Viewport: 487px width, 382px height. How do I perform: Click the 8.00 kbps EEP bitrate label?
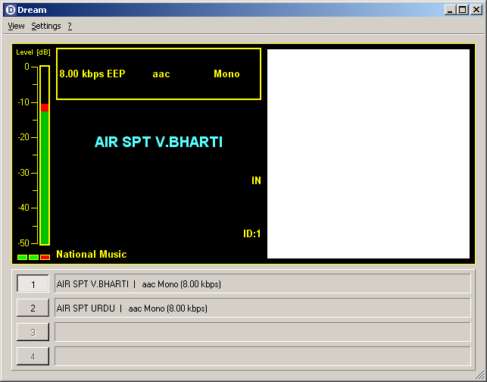(x=92, y=74)
